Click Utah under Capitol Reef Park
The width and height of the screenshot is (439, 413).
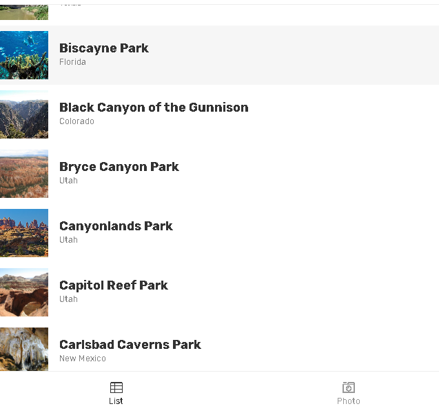coord(68,299)
